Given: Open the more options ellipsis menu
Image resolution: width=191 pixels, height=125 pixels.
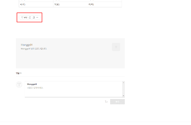Looking at the screenshot, I should click(37, 17).
